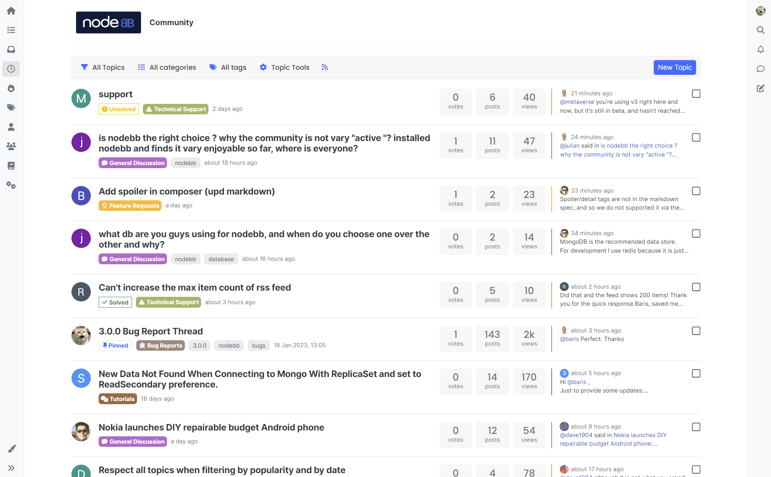Select the "support" topic checkbox
This screenshot has width=771, height=477.
coord(696,94)
